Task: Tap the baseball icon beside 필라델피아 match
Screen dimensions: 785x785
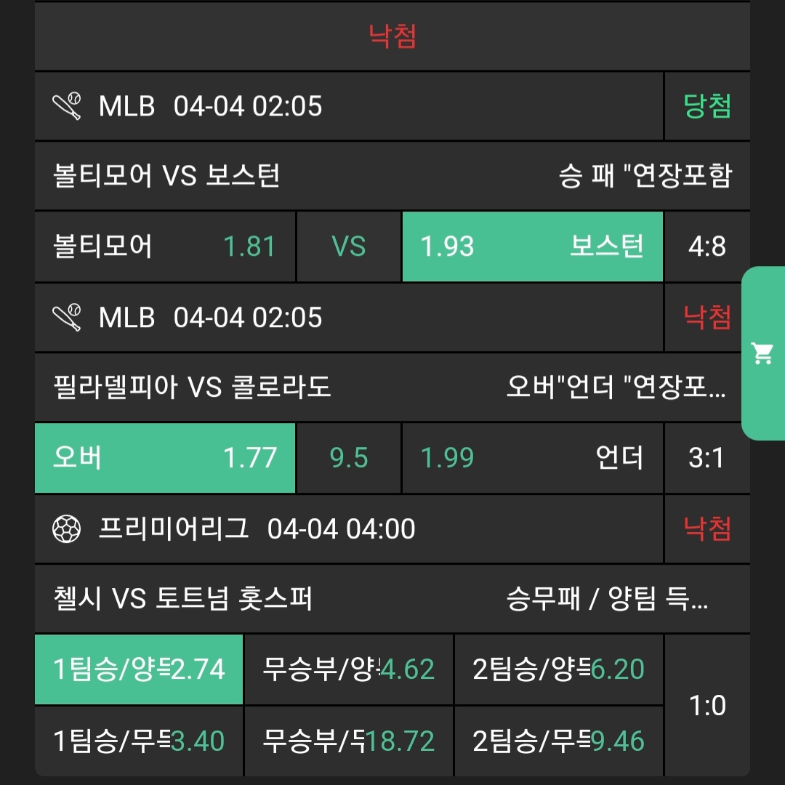Action: click(67, 318)
